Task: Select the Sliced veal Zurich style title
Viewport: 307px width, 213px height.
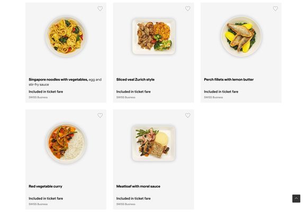Action: tap(136, 80)
